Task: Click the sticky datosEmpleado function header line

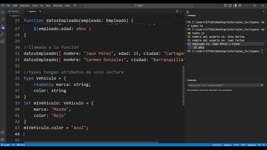Action: click(x=78, y=20)
